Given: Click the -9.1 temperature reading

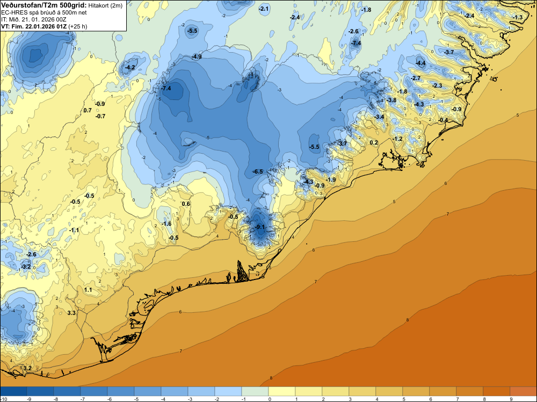Looking at the screenshot, I should (260, 227).
